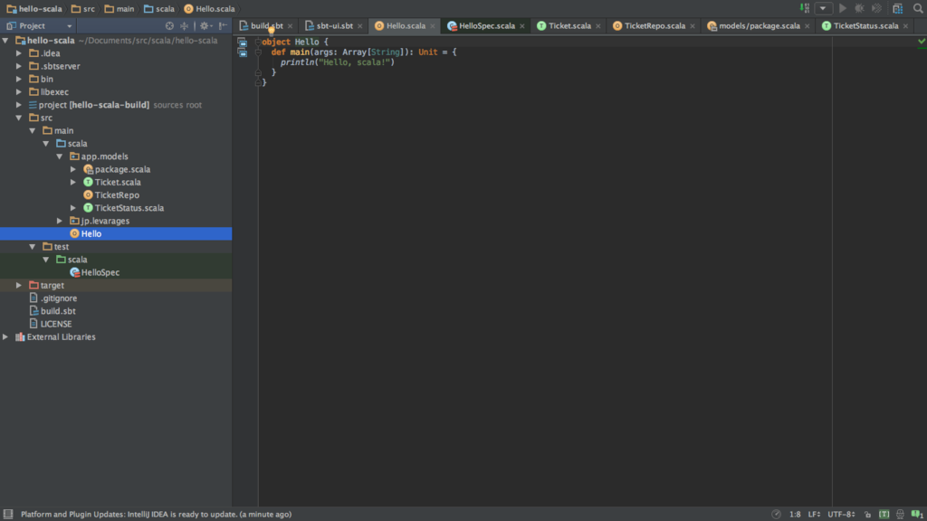Image resolution: width=927 pixels, height=521 pixels.
Task: Click the green inspection checkmark indicator
Action: 921,42
